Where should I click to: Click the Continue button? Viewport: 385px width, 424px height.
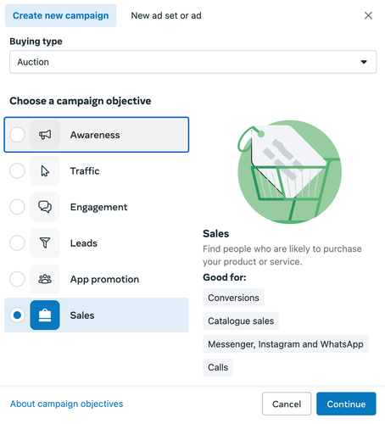[346, 404]
